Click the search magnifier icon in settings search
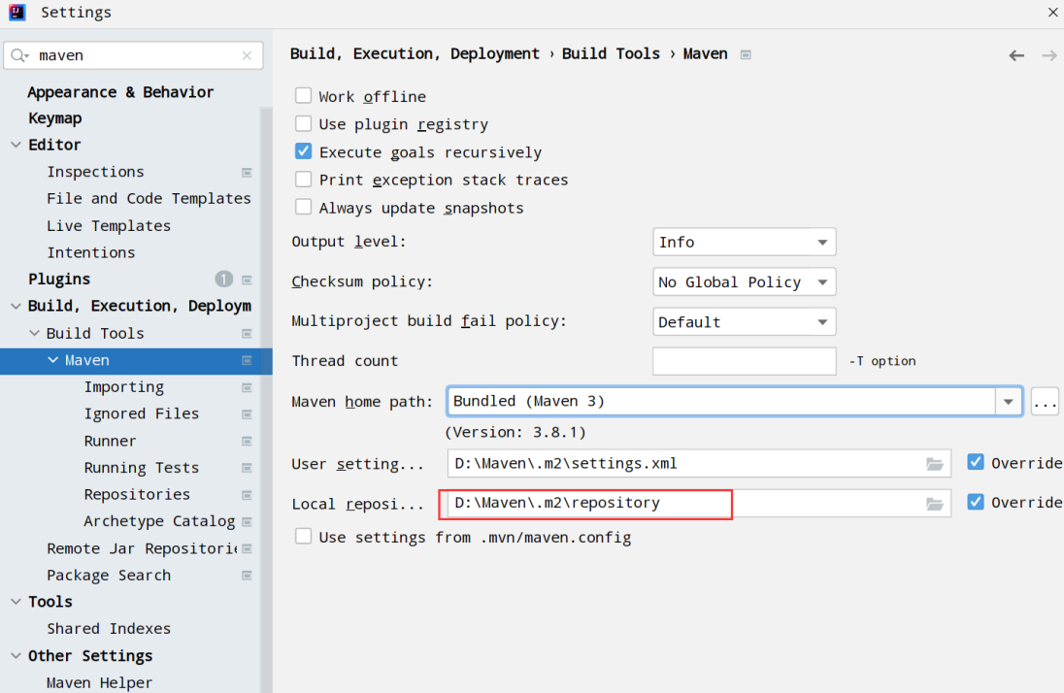Image resolution: width=1064 pixels, height=693 pixels. point(19,55)
